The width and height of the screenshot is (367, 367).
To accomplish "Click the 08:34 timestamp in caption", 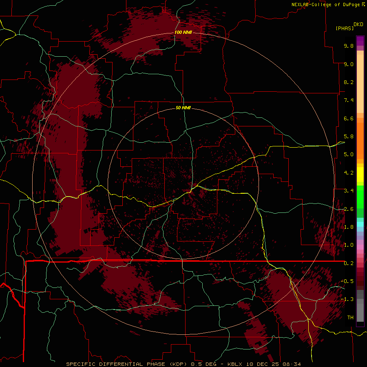I will [292, 364].
